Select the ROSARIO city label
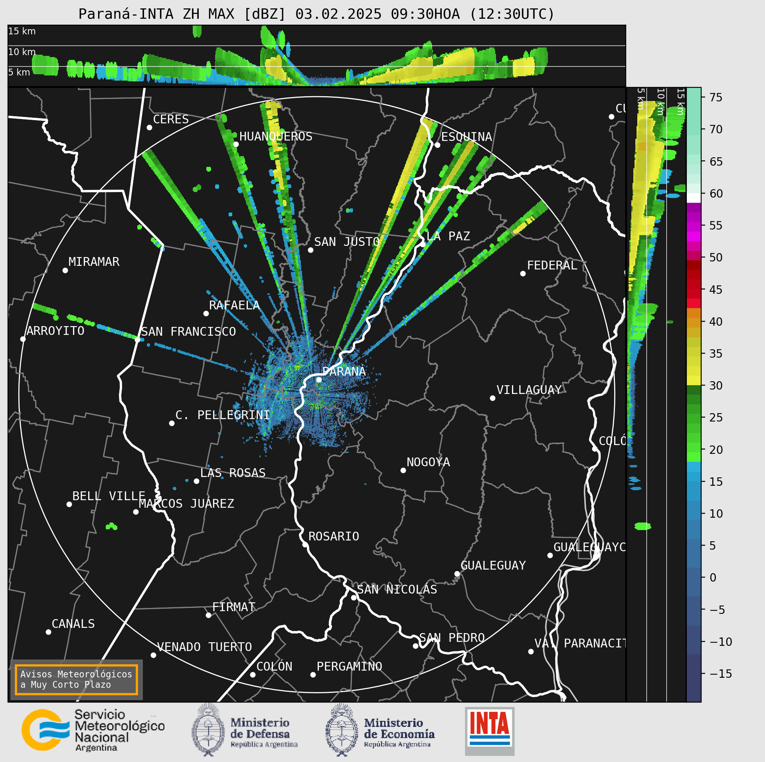765x762 pixels. [x=334, y=536]
